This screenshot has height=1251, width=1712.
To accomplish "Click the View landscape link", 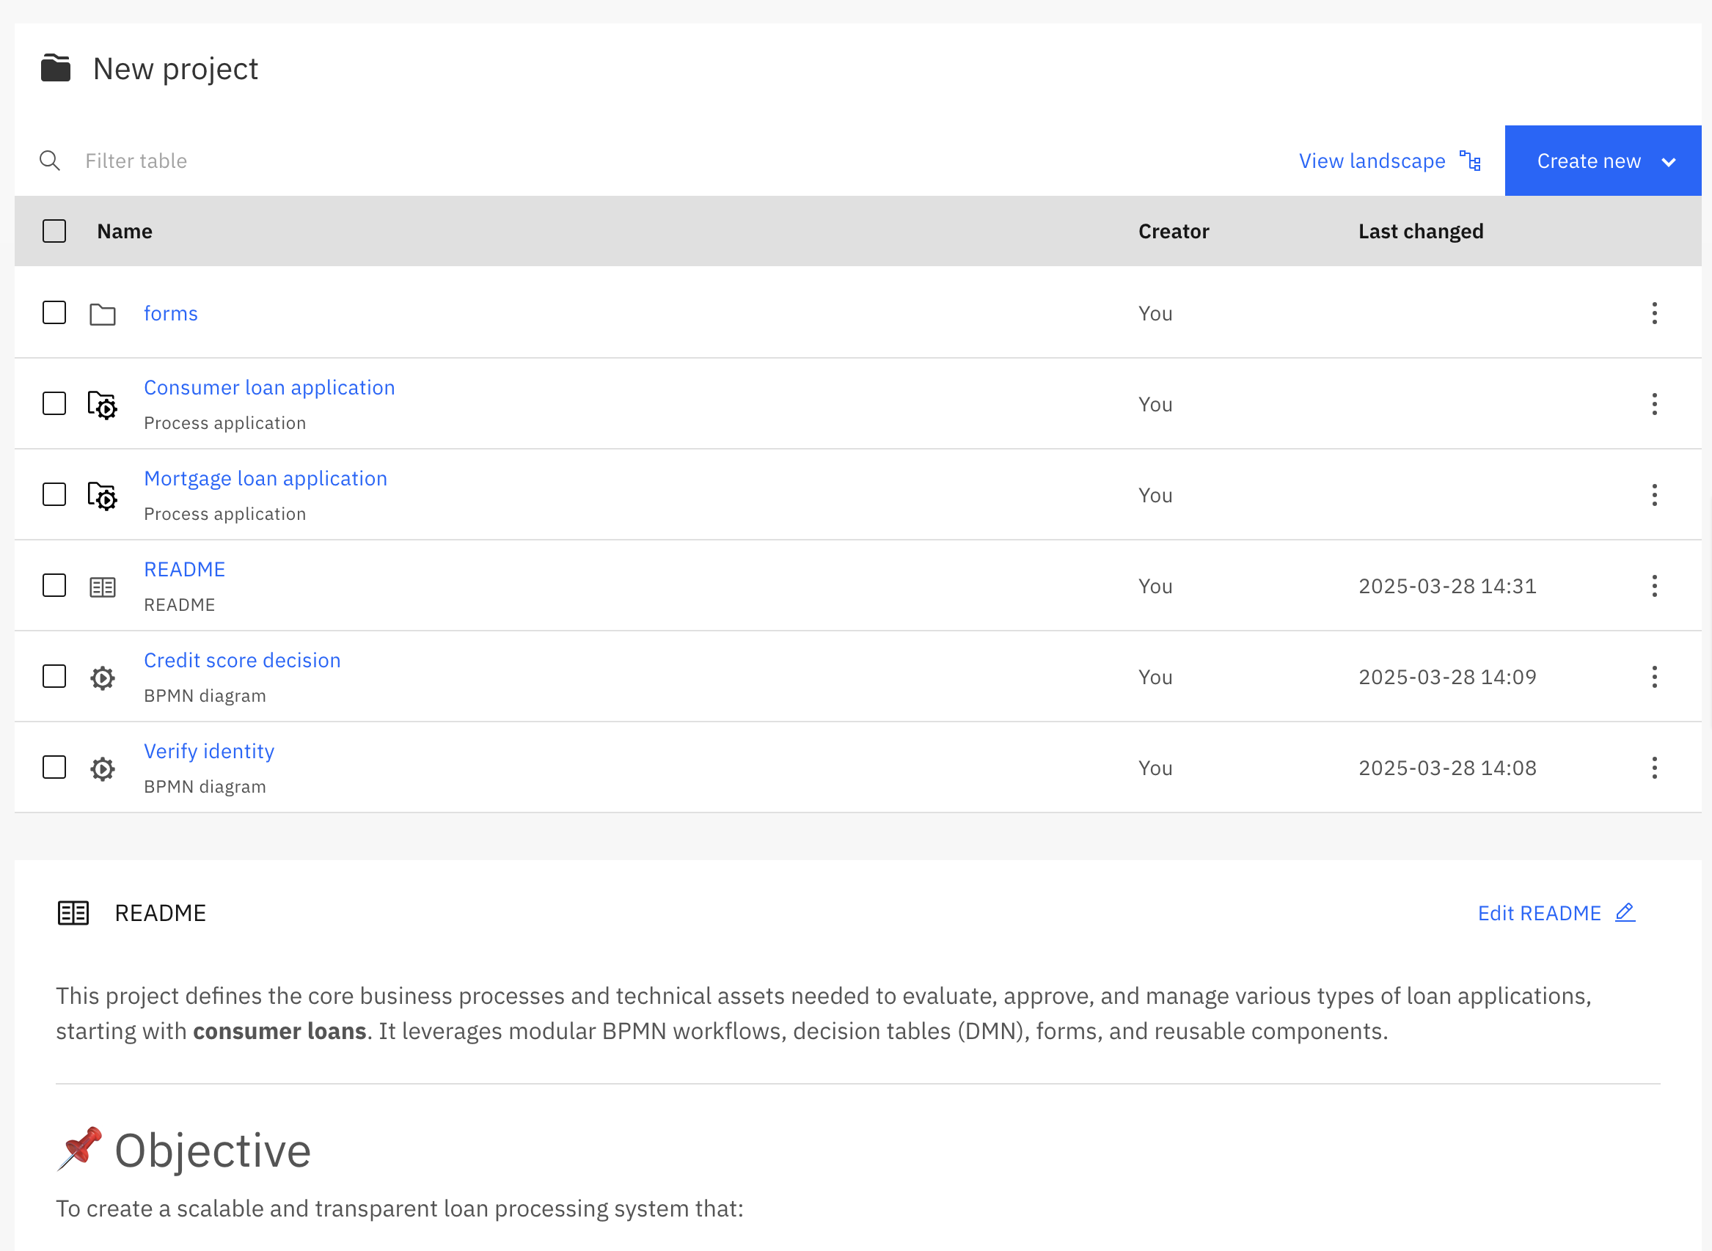I will [x=1371, y=160].
